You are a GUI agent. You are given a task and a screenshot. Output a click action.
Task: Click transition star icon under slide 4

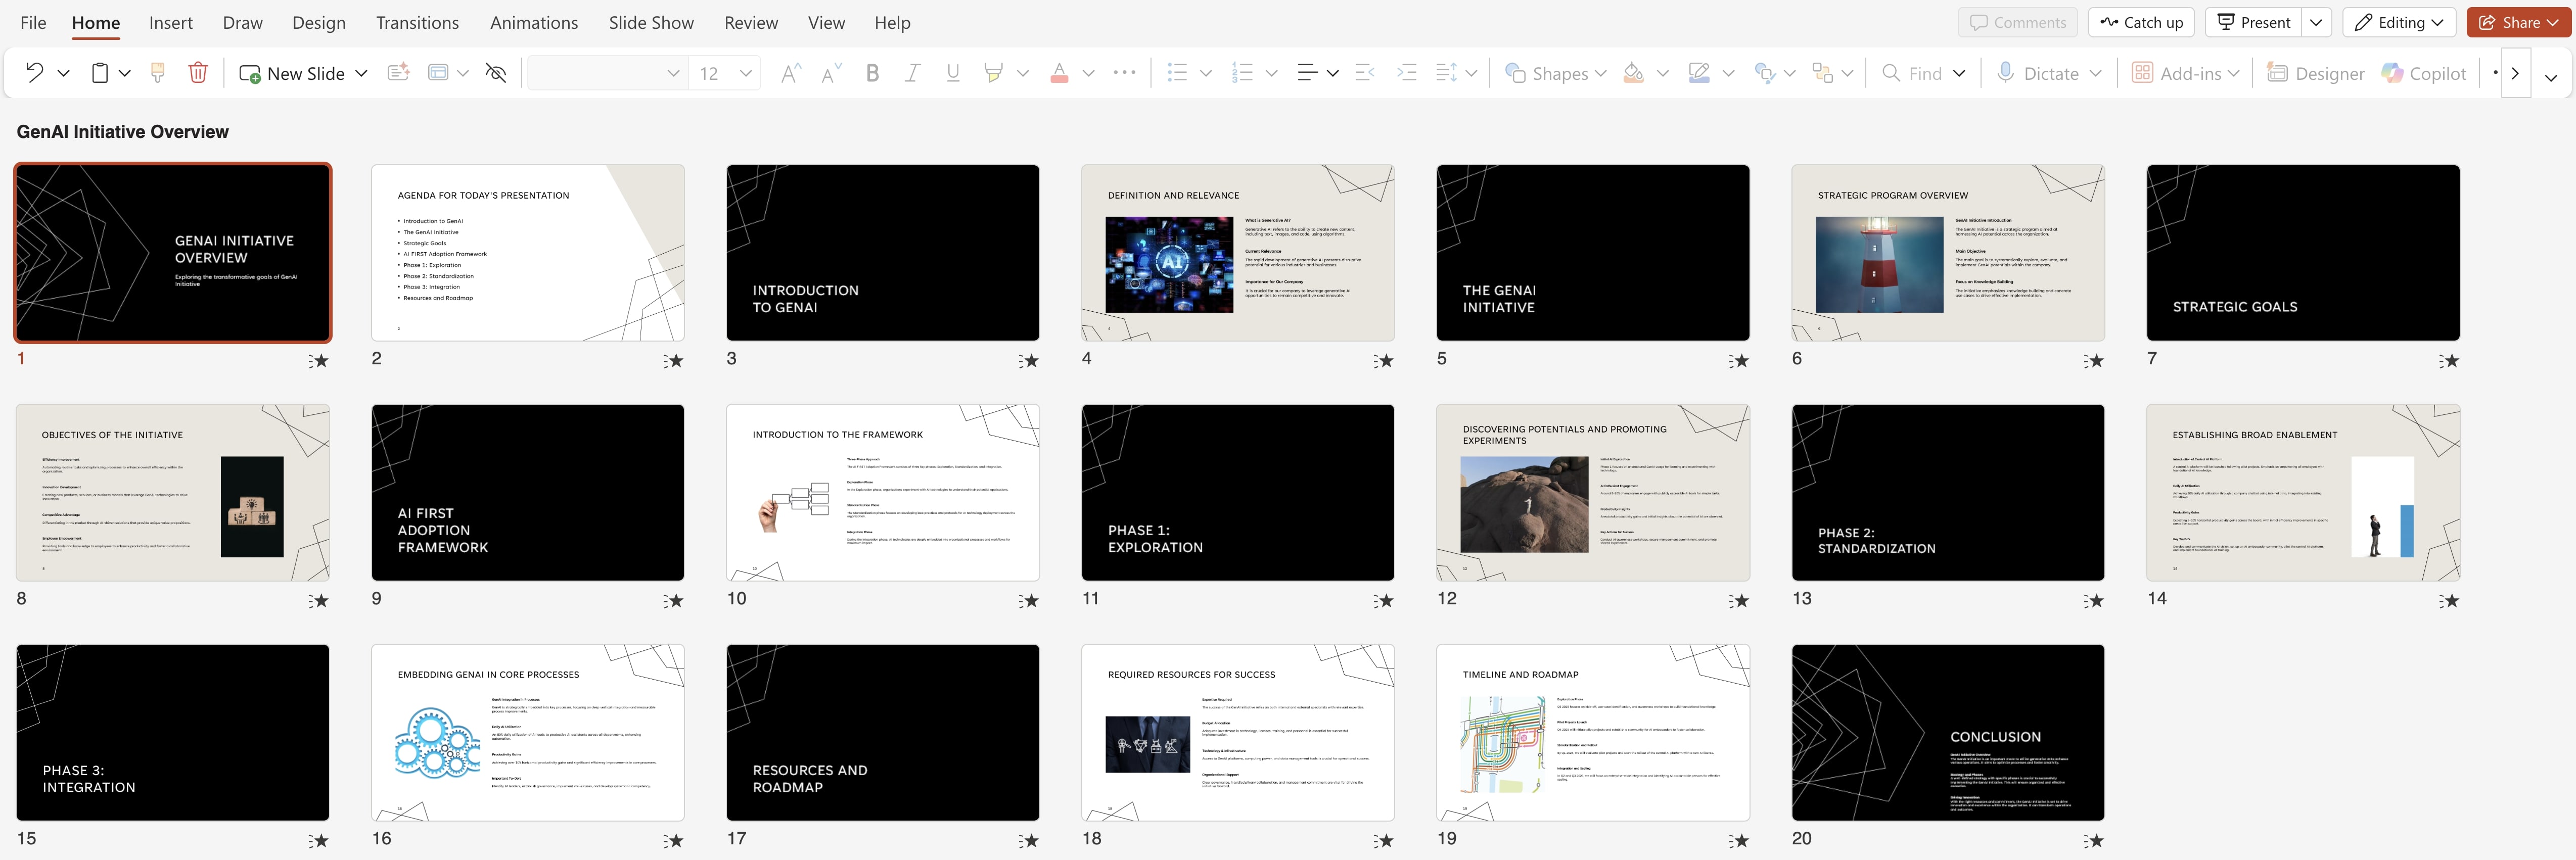point(1383,361)
